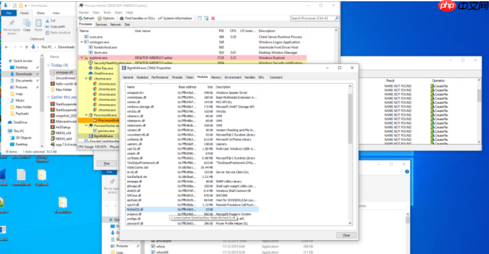
Task: Switch to the Threads tab
Action: click(176, 77)
